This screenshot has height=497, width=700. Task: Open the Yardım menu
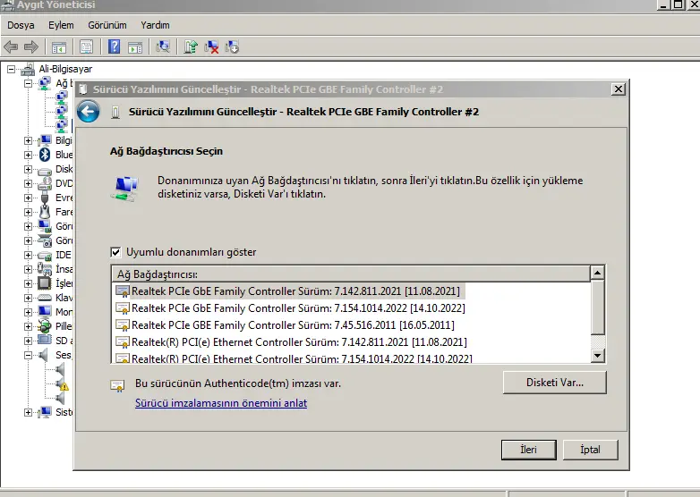(155, 25)
